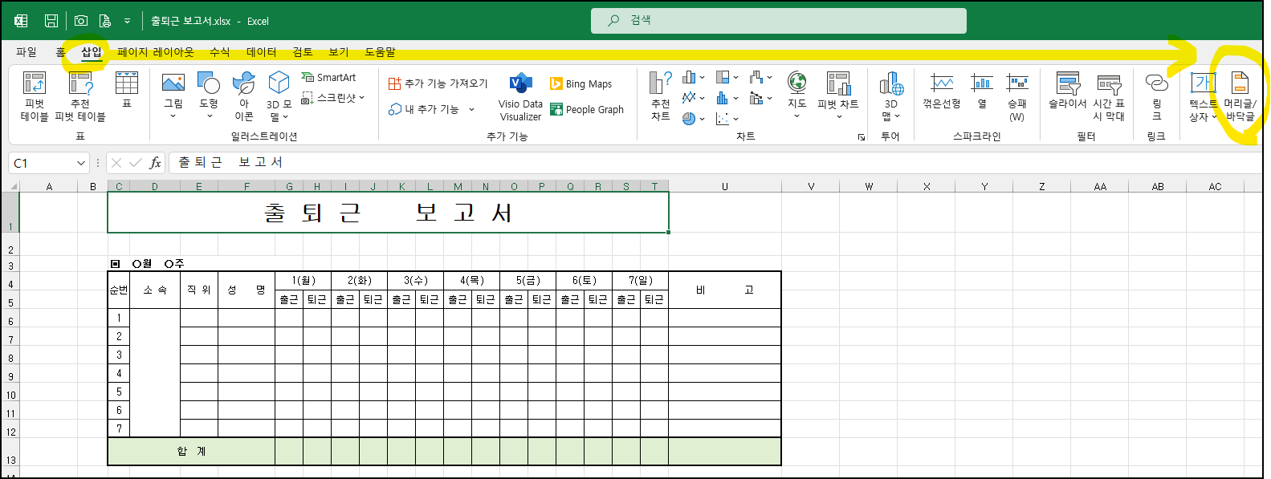Open the Screenshot (스크린샷) dropdown
Screen dimensions: 1271x479
[333, 98]
